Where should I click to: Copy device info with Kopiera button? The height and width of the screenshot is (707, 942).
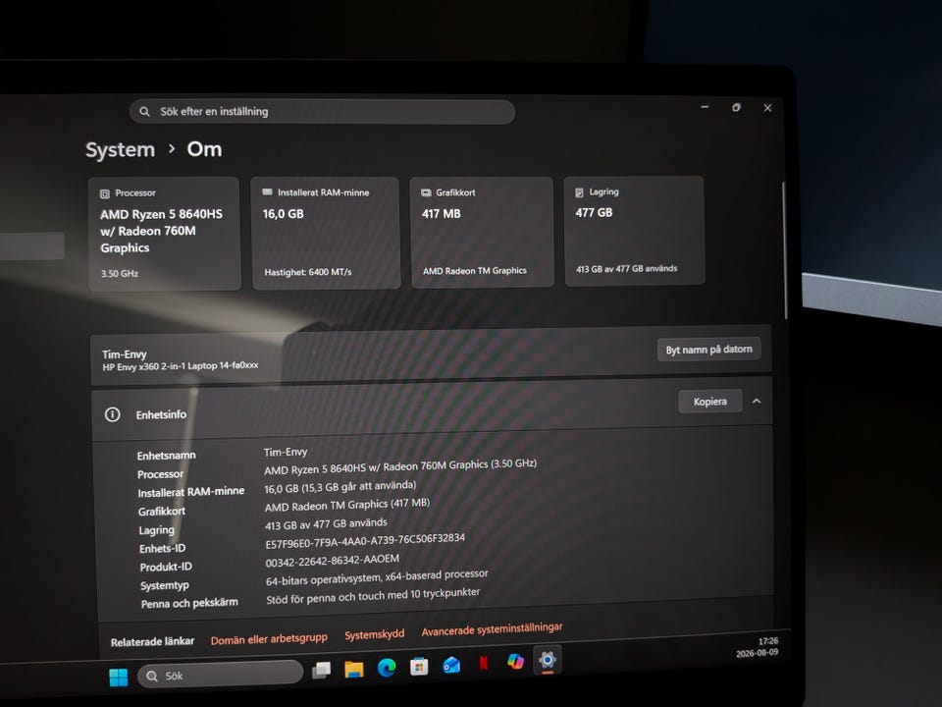pos(710,402)
